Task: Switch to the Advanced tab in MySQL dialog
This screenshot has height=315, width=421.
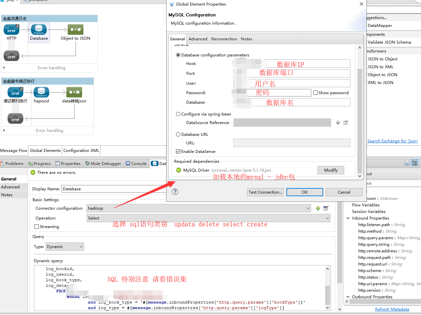Action: pyautogui.click(x=198, y=39)
